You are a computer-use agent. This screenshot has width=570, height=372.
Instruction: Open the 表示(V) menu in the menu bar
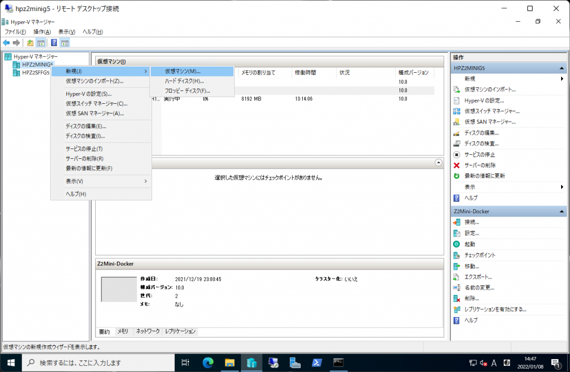point(67,32)
